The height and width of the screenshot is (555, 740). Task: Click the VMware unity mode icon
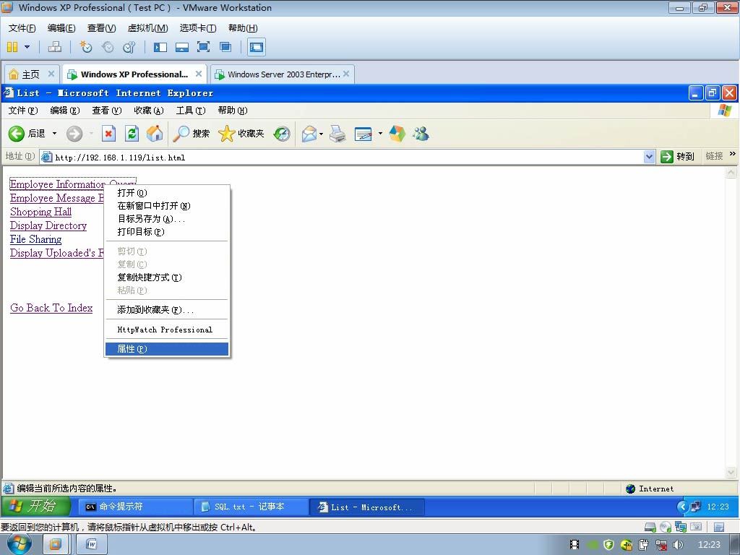[x=225, y=47]
